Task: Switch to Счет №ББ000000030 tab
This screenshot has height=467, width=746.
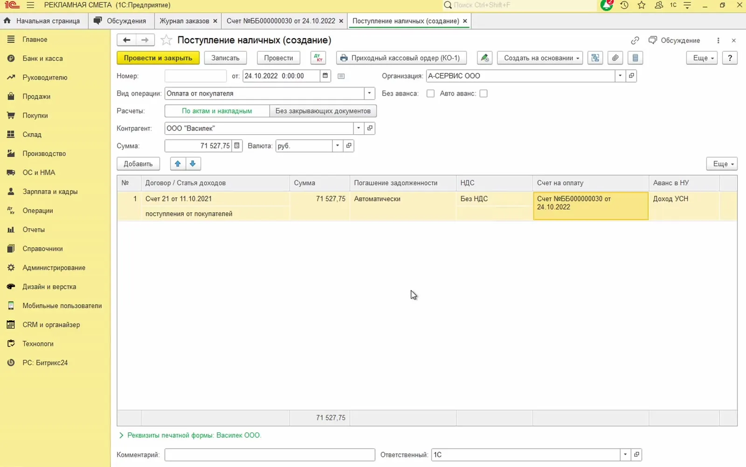Action: point(281,21)
